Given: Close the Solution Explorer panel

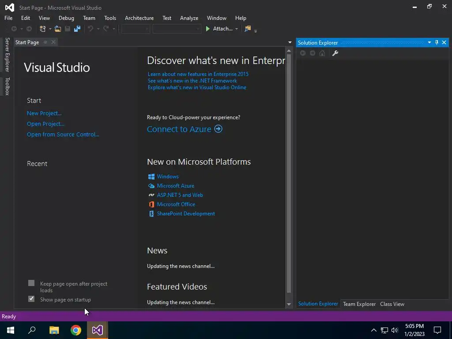Looking at the screenshot, I should point(444,42).
